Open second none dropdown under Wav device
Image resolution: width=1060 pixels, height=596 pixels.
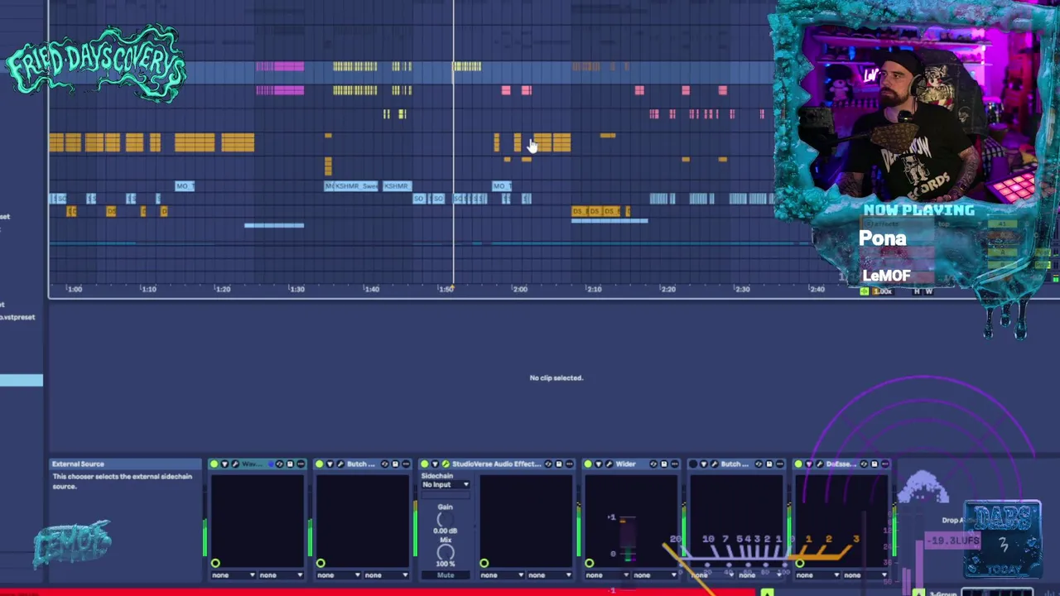point(281,574)
